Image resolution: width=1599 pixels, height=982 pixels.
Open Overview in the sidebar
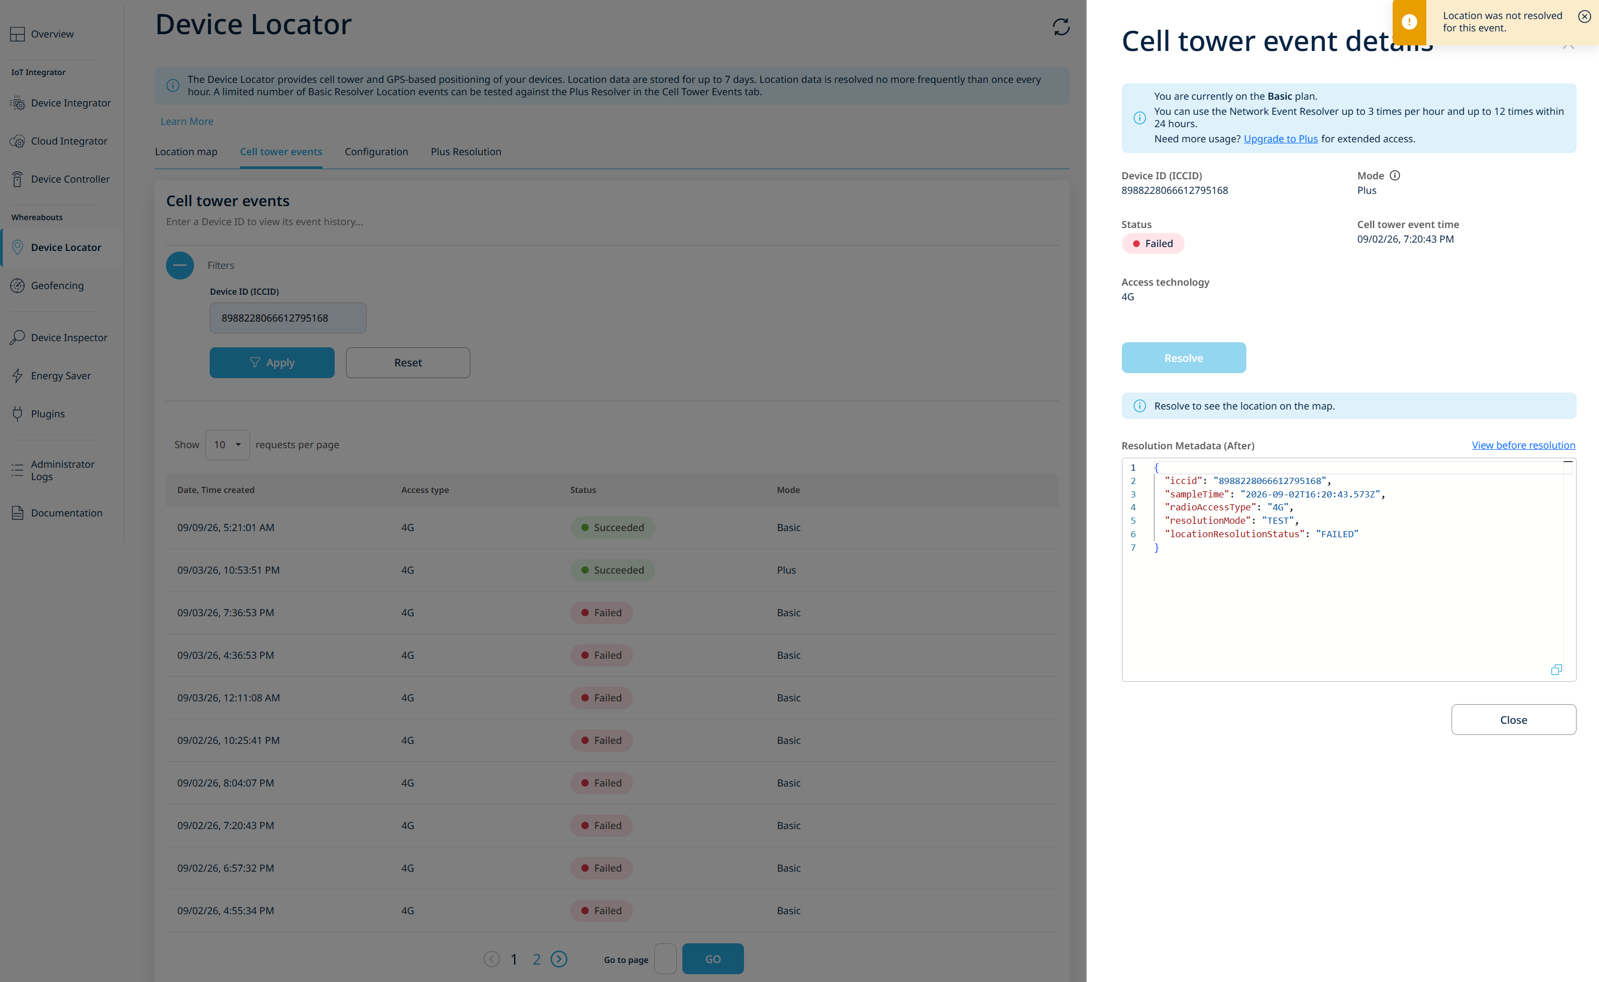[52, 34]
